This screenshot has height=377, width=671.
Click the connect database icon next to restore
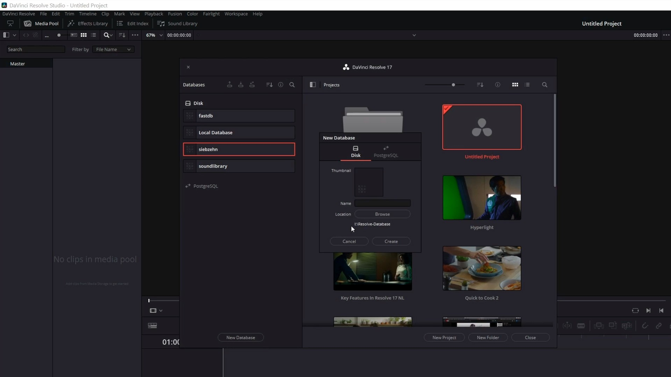(x=252, y=84)
